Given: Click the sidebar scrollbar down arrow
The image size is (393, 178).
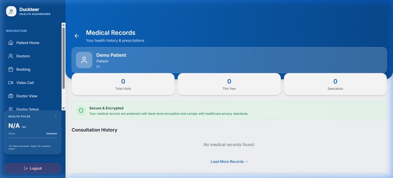Looking at the screenshot, I should pyautogui.click(x=63, y=108).
